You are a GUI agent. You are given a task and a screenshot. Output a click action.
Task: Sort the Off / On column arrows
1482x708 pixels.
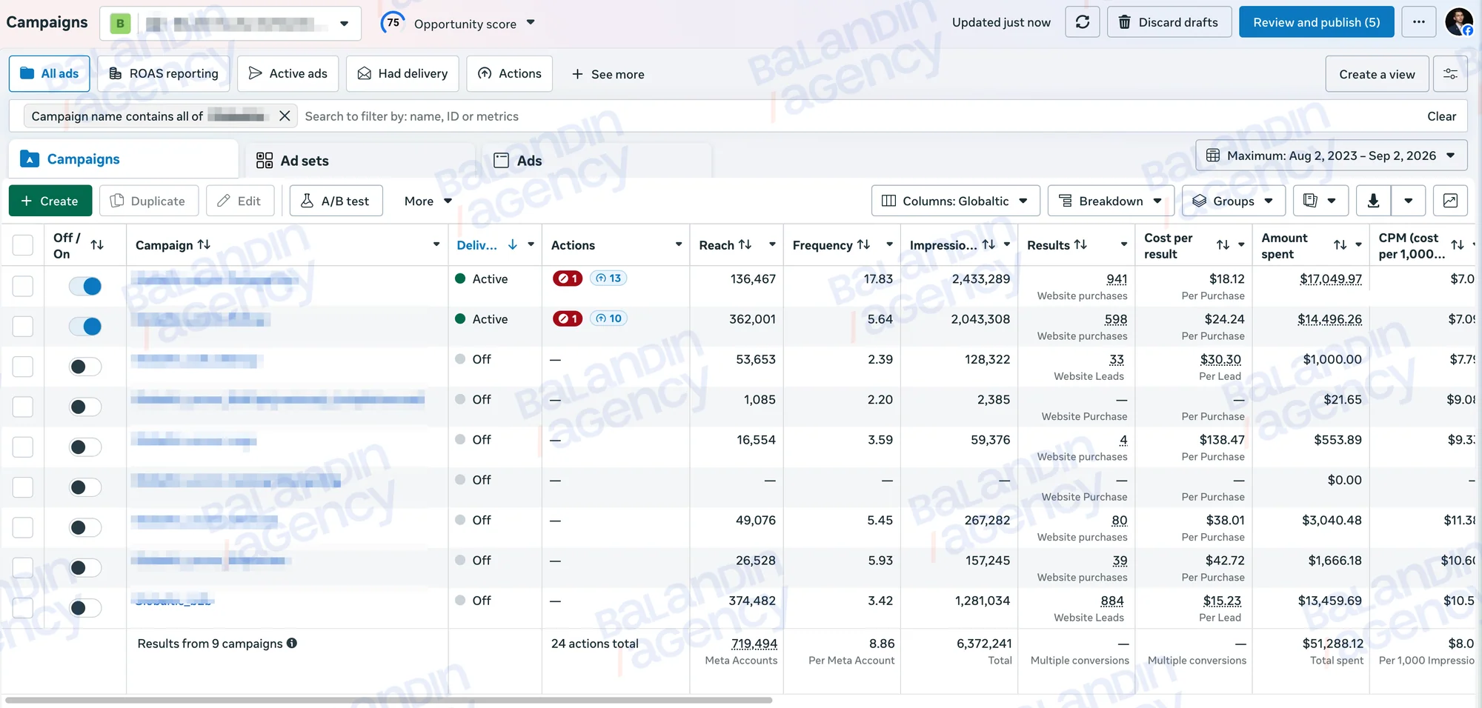[x=97, y=245]
